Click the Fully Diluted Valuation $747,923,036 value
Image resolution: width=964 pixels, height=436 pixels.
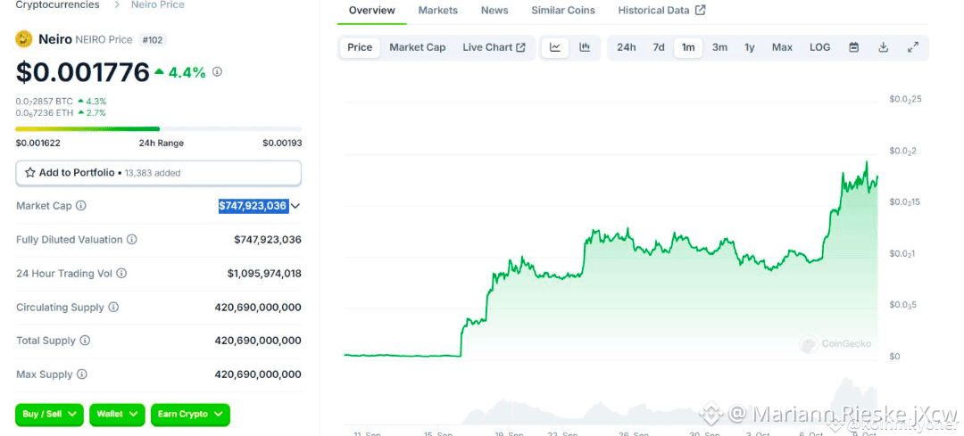coord(268,240)
